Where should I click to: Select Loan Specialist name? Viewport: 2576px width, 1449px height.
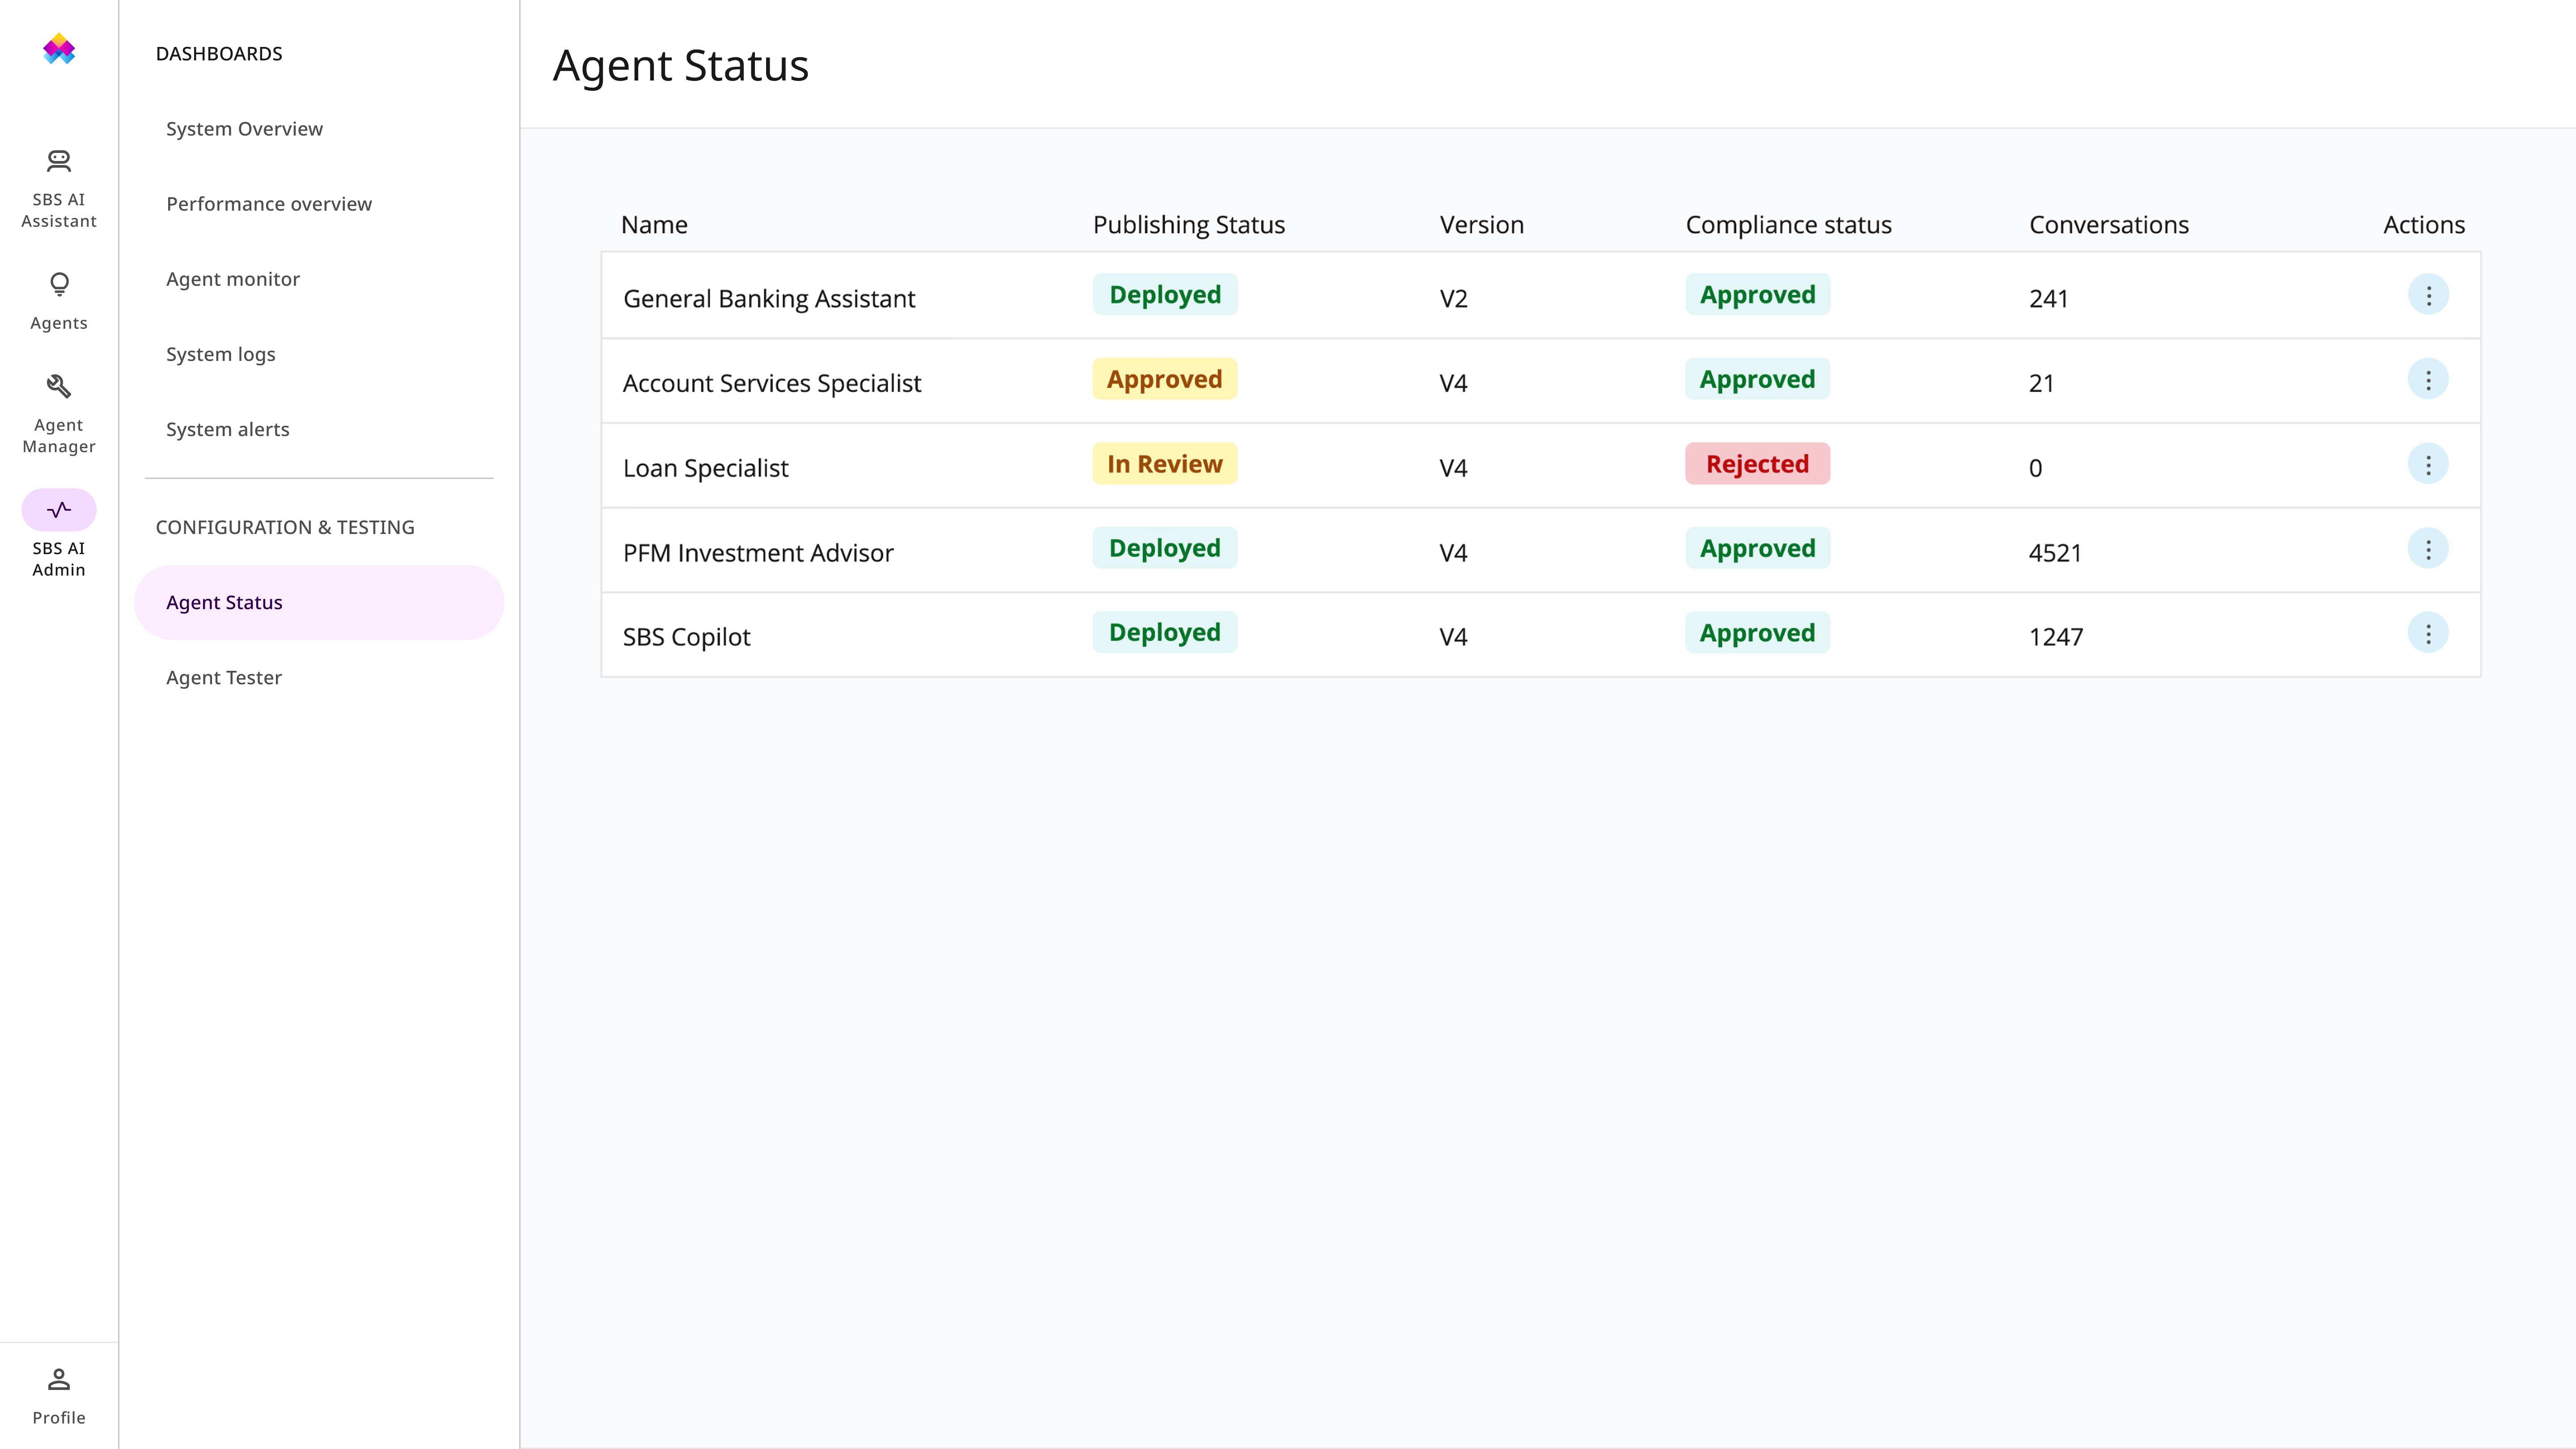(706, 468)
